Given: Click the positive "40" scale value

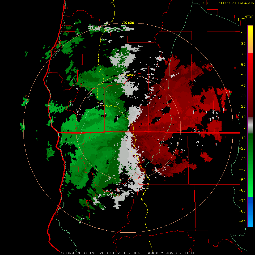Looking at the screenshot, I should point(243,86).
